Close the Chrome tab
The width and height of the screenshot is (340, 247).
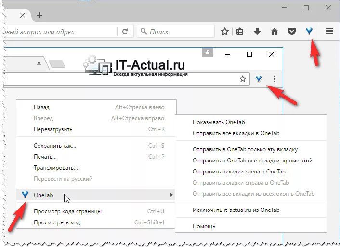(39, 63)
